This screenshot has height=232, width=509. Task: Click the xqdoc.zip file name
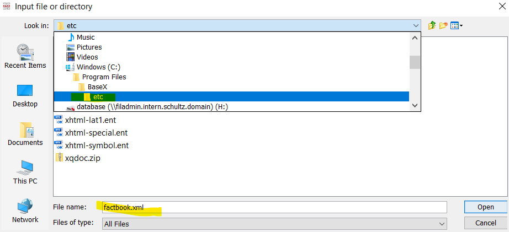click(83, 159)
